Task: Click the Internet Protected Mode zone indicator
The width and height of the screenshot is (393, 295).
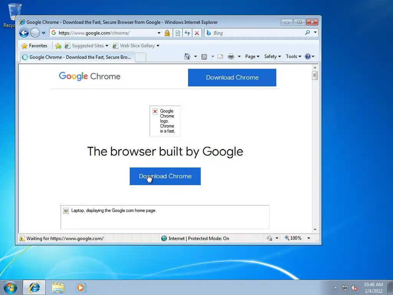Action: (x=195, y=238)
